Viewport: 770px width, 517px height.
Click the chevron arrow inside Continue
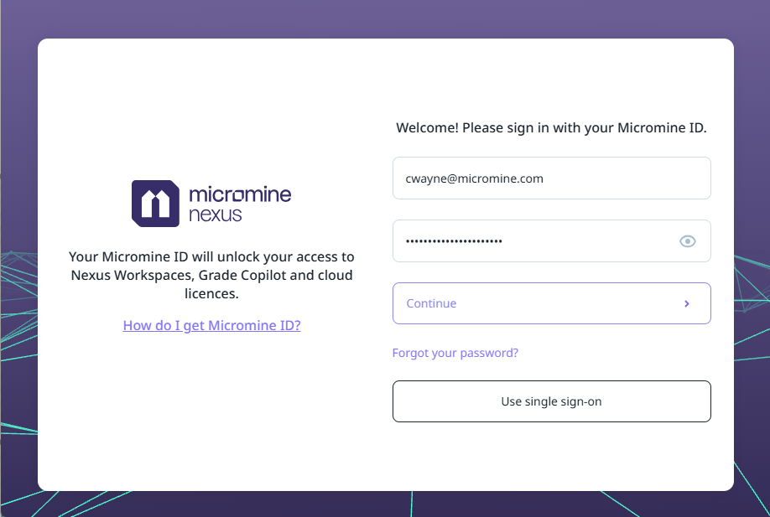687,303
